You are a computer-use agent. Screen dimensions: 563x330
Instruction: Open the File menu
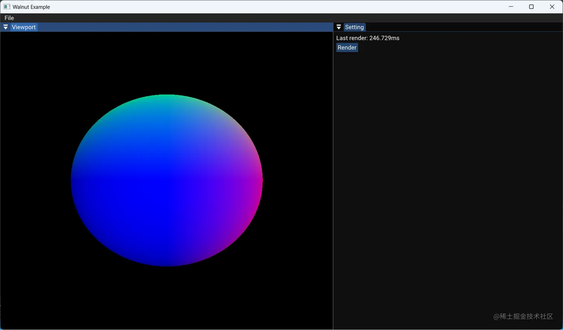click(x=9, y=18)
